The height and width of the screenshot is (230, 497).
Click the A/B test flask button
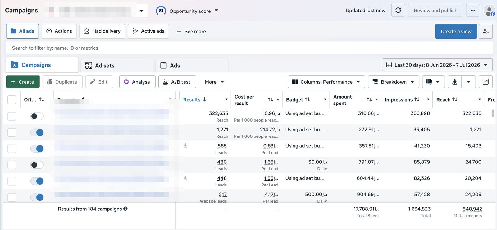point(177,82)
